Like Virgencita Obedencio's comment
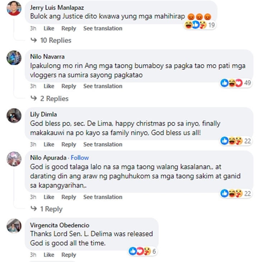The height and width of the screenshot is (262, 269). [49, 255]
